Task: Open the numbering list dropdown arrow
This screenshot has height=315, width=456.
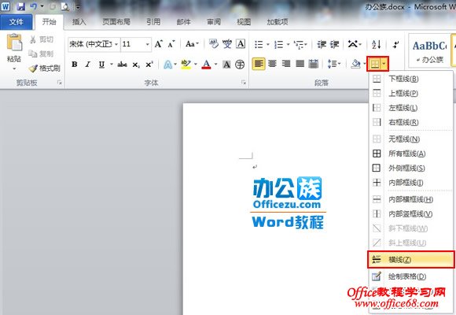Action: 288,45
